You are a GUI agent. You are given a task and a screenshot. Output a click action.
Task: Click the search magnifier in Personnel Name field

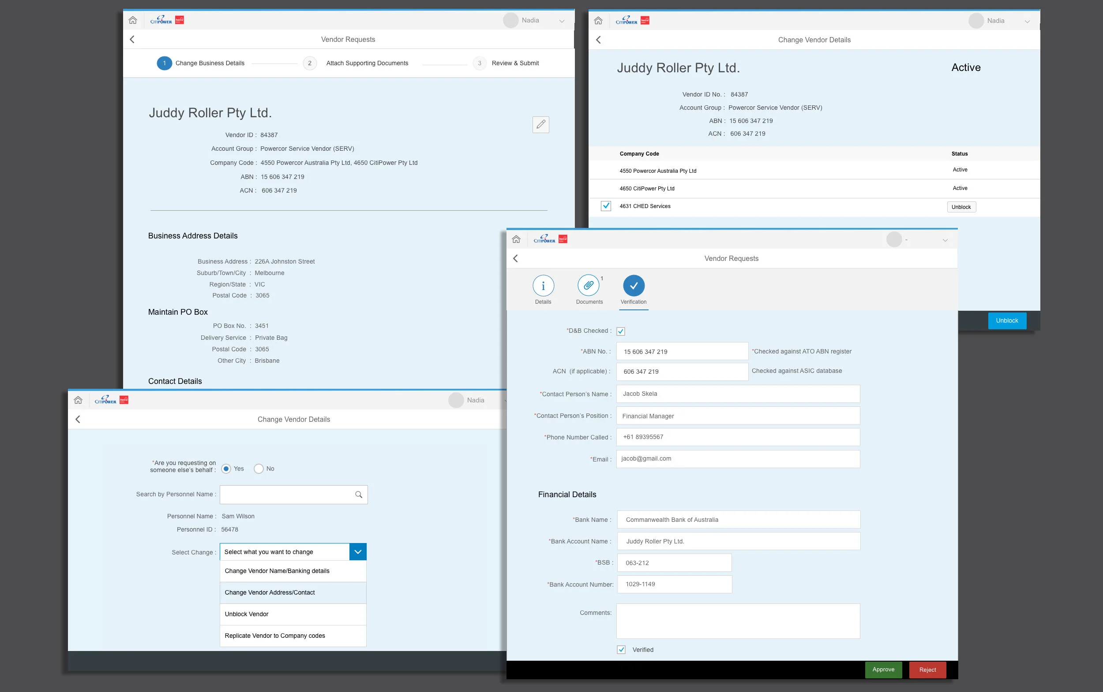click(359, 495)
